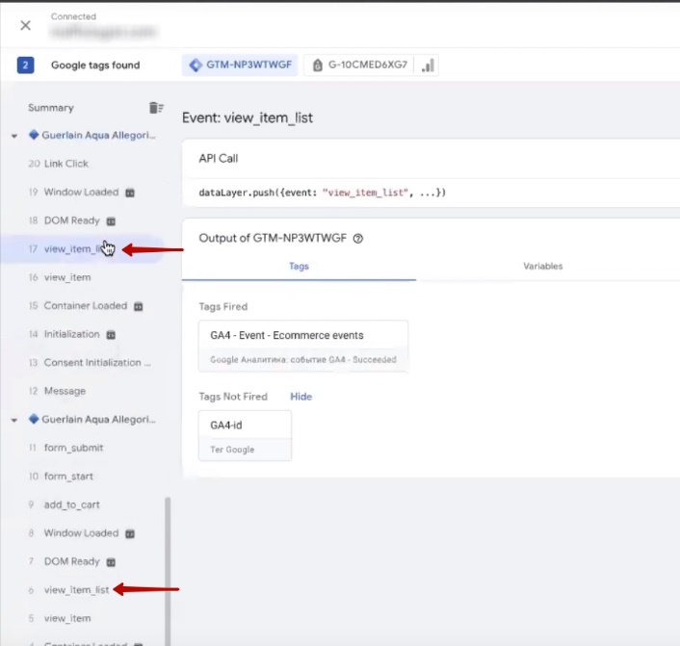Close the Tag Assistant debug panel
680x646 pixels.
26,26
